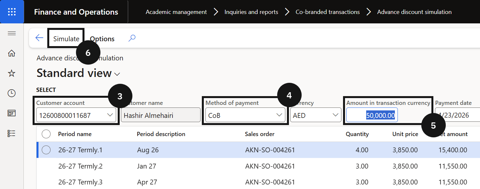Click net amount 15,400.00
The height and width of the screenshot is (189, 480).
pyautogui.click(x=453, y=150)
